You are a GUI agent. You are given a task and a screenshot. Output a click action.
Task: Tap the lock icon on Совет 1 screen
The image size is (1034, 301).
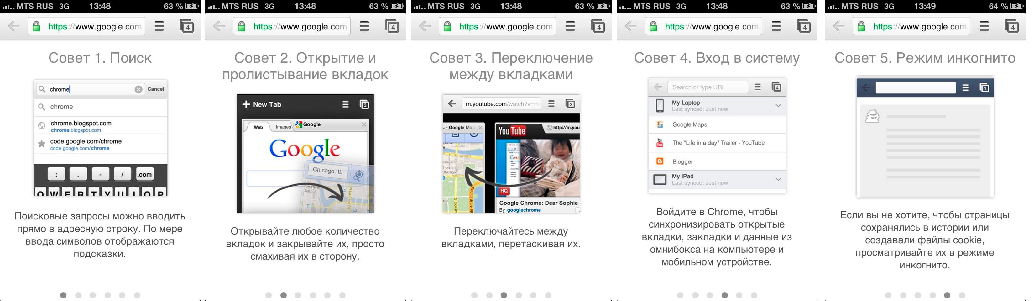[37, 27]
